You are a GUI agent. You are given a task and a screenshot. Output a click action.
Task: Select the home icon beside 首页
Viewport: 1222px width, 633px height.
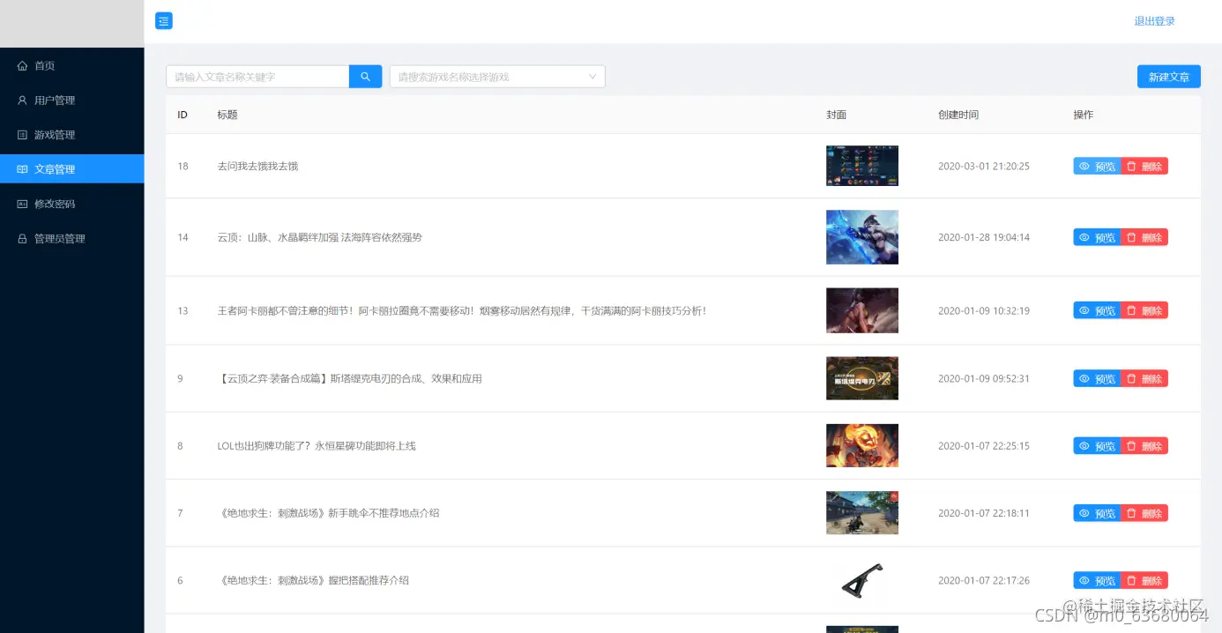pos(22,65)
